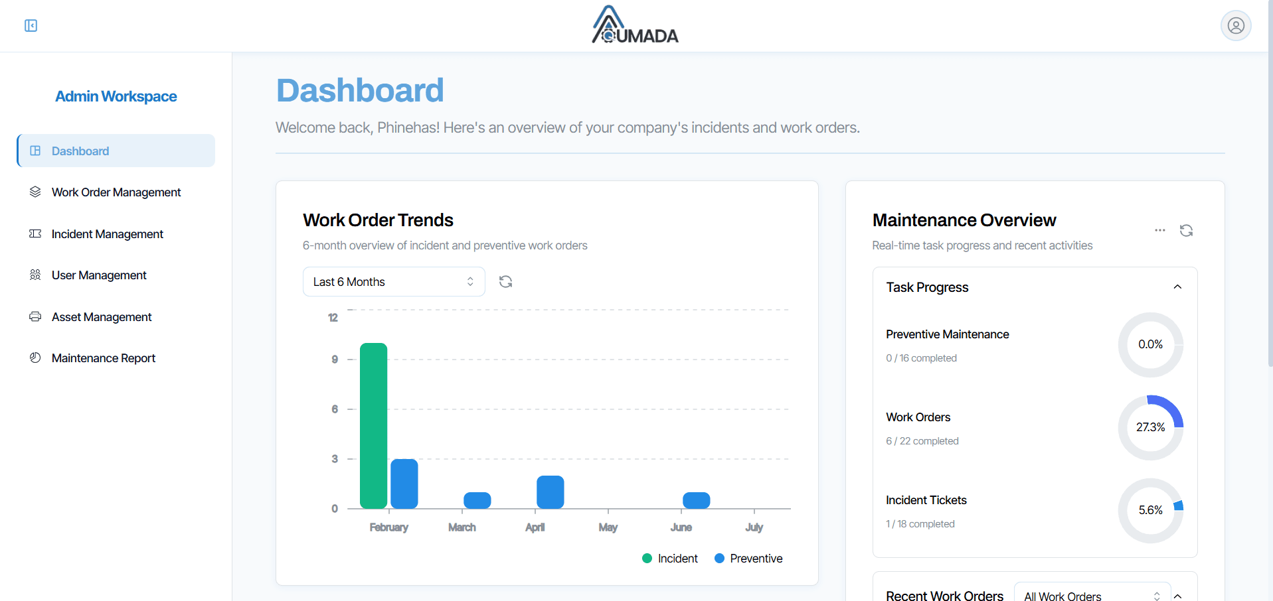Open the Last 6 Months period dropdown
The width and height of the screenshot is (1273, 601).
(x=394, y=281)
